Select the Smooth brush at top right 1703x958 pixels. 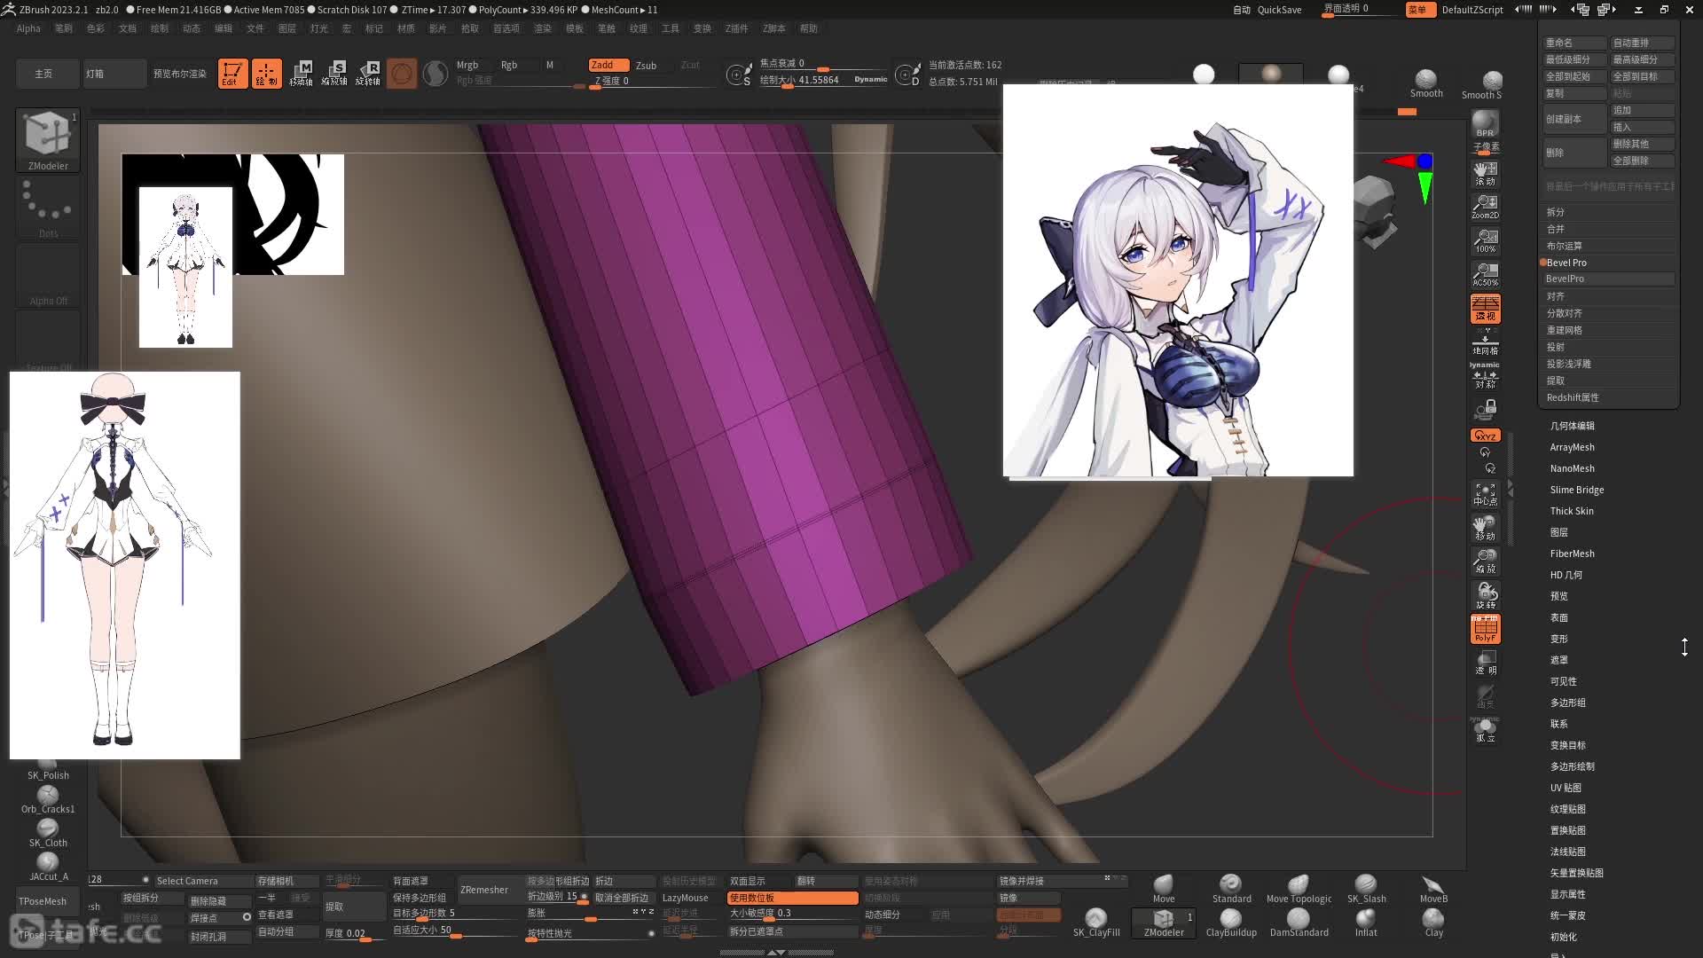point(1426,83)
